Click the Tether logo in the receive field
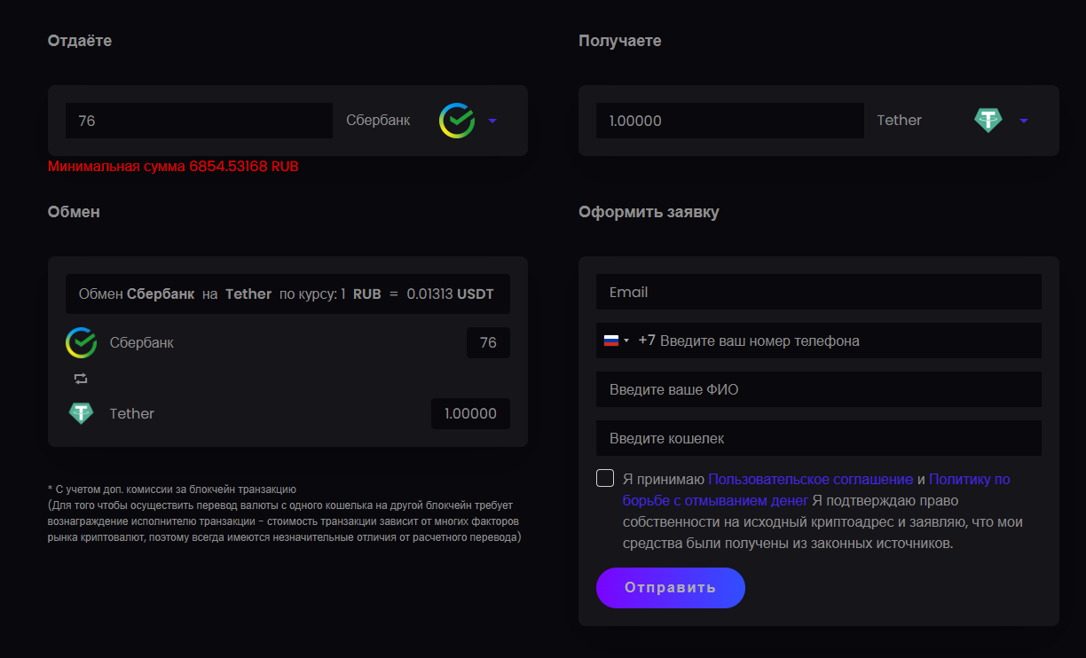This screenshot has height=658, width=1086. 988,121
